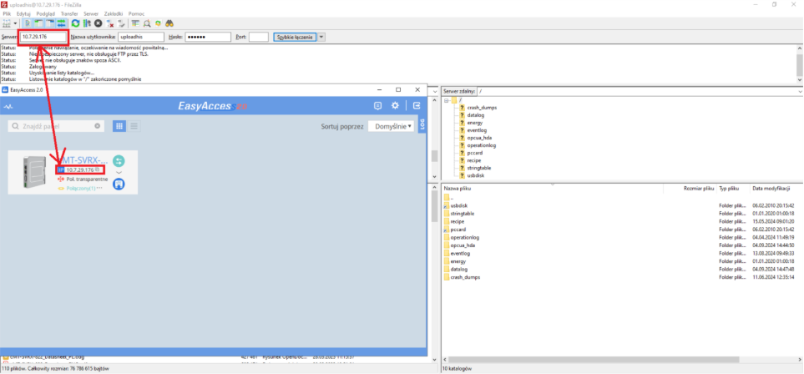Click the Szybkie łączenie button
This screenshot has height=374, width=804.
(x=295, y=37)
